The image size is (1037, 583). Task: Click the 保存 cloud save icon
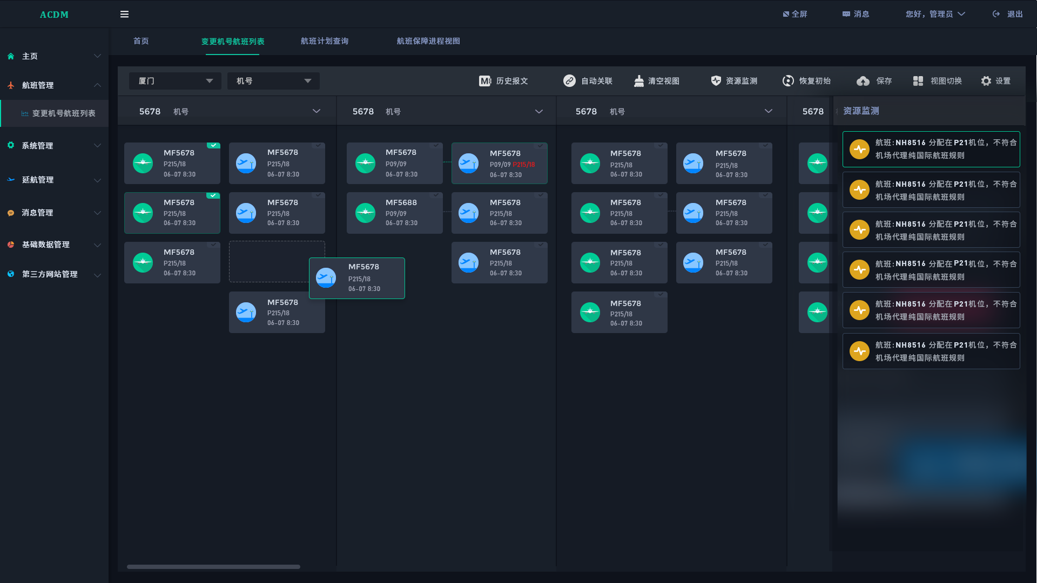point(863,81)
